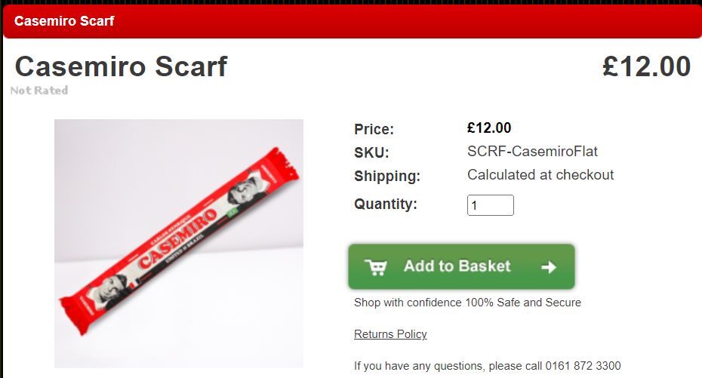
Task: Open the Returns Policy link
Action: (390, 334)
